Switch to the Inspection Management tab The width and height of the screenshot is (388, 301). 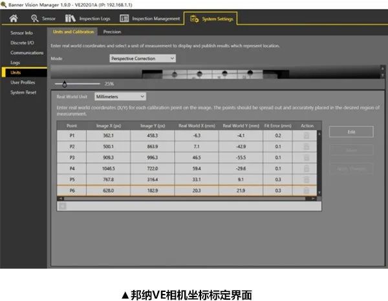point(151,19)
